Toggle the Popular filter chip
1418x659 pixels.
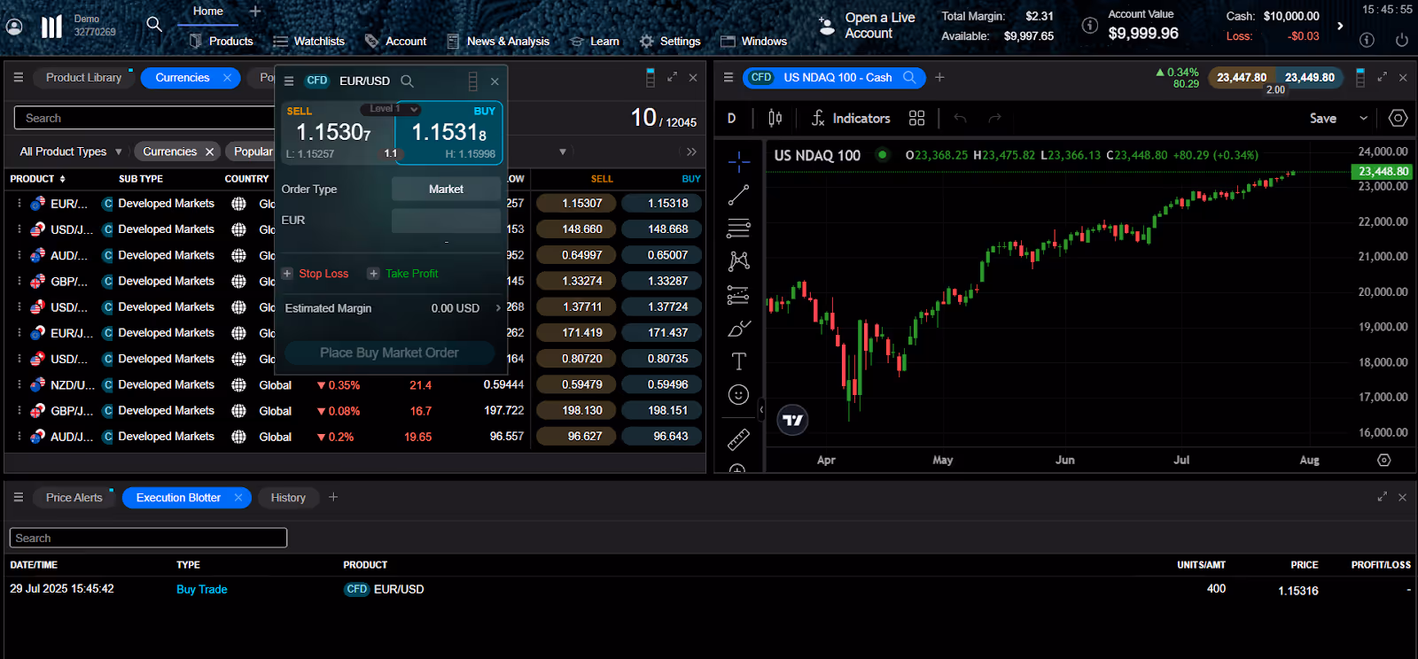(253, 151)
